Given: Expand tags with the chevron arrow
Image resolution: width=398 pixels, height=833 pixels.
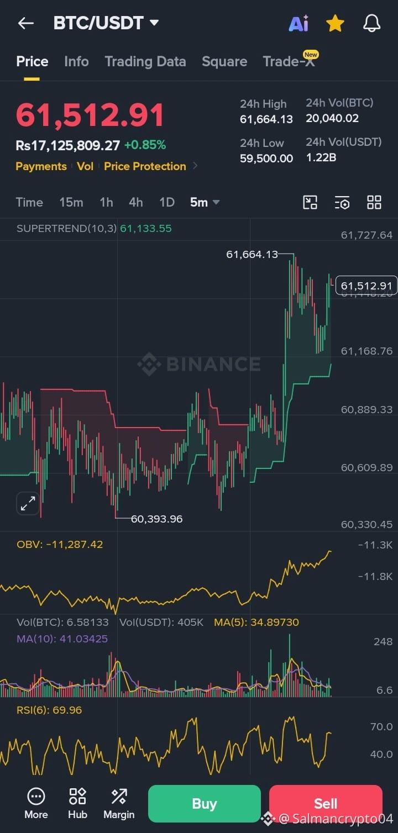Looking at the screenshot, I should (x=195, y=166).
